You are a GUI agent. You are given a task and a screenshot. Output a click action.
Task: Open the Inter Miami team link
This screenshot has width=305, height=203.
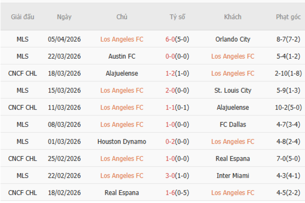pos(233,175)
